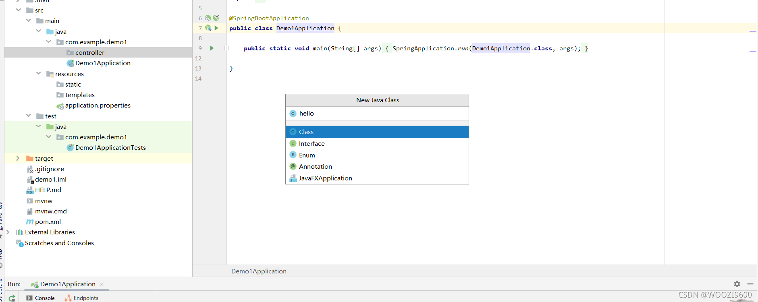758x302 pixels.
Task: Open HELP.md file
Action: [x=48, y=190]
